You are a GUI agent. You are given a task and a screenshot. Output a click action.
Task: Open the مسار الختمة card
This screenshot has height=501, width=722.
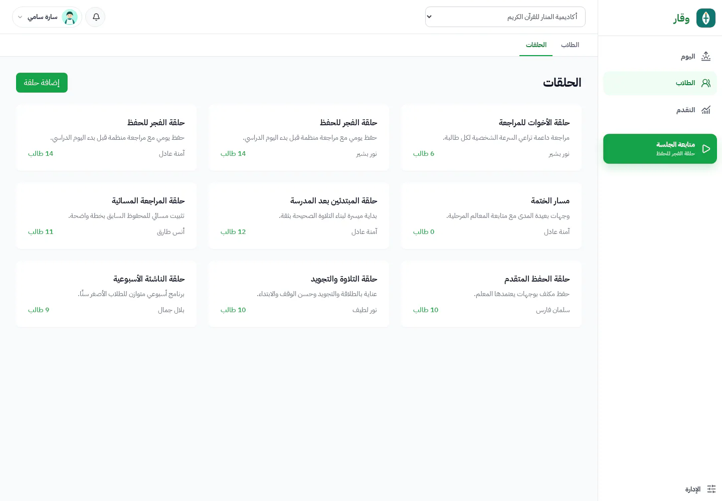coord(491,216)
